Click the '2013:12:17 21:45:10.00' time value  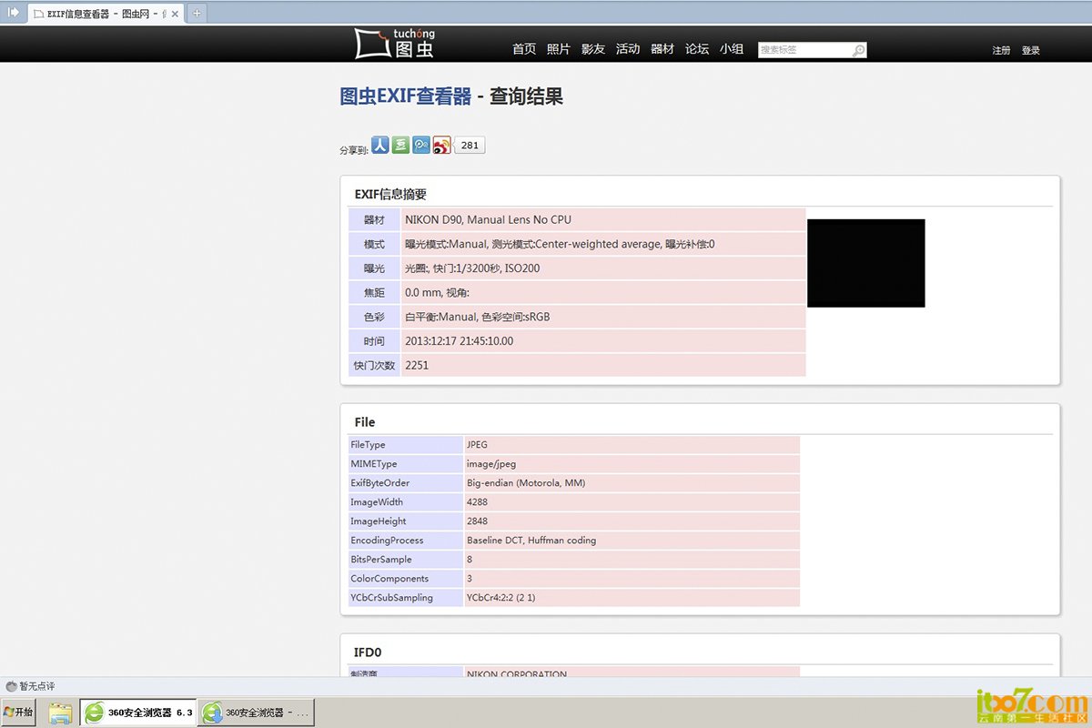click(459, 341)
